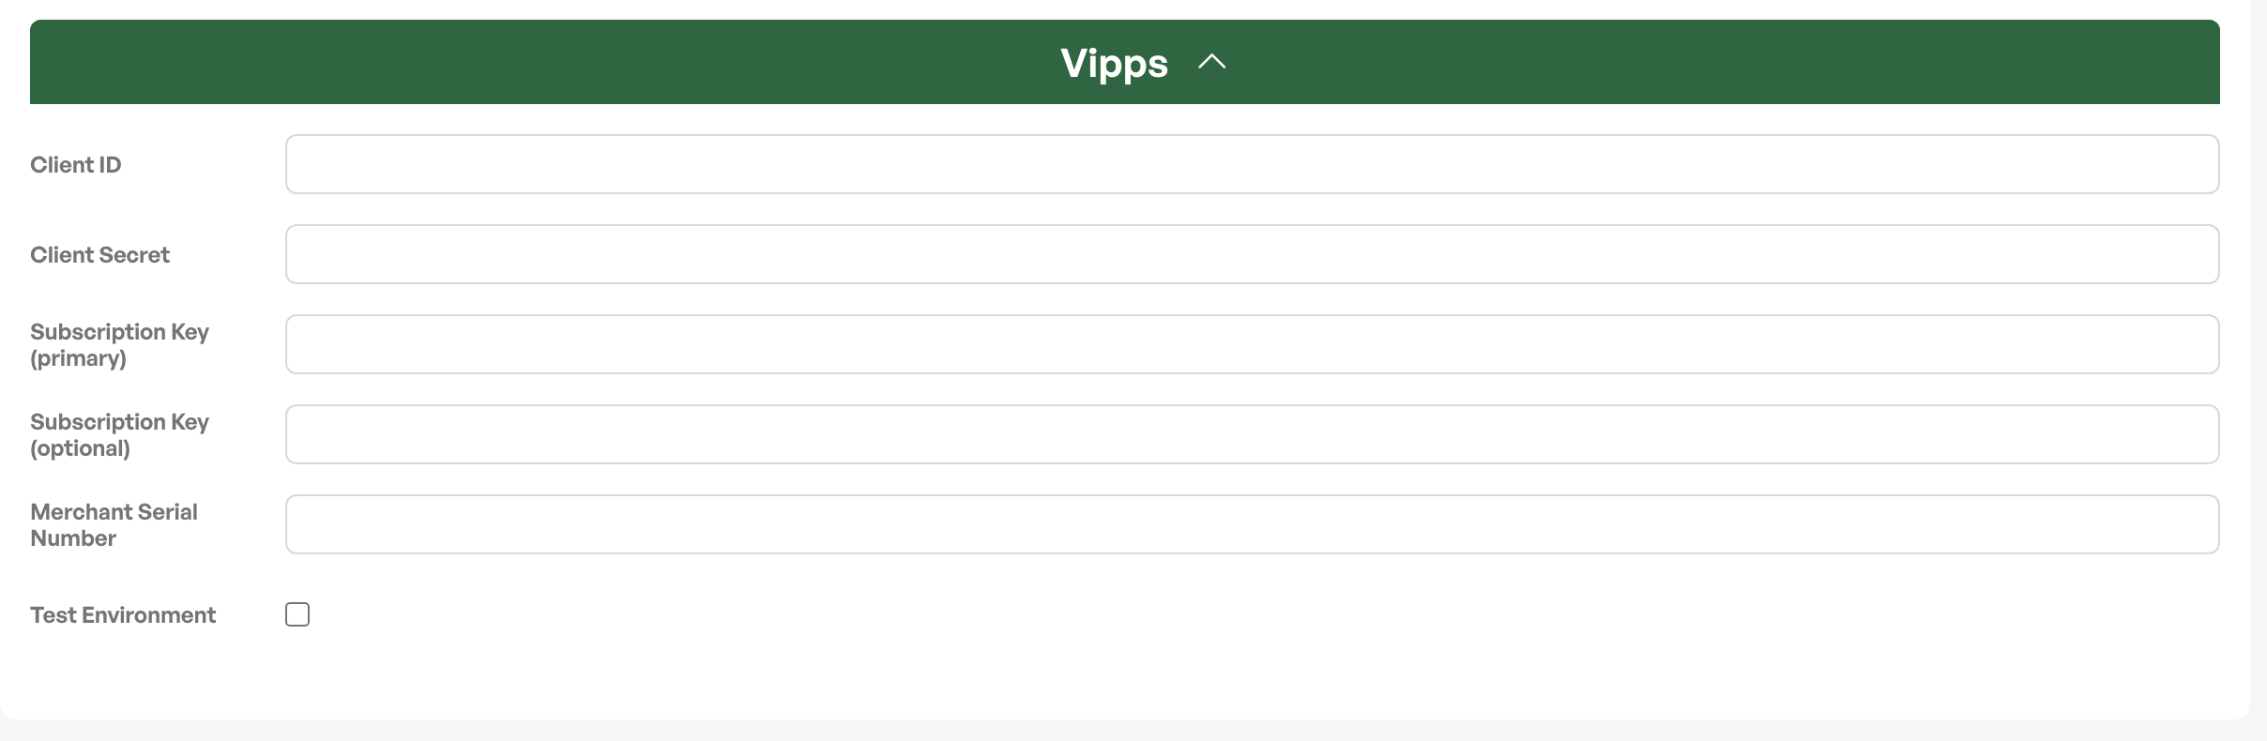The image size is (2267, 741).
Task: Focus the Client ID input field
Action: click(x=1252, y=164)
